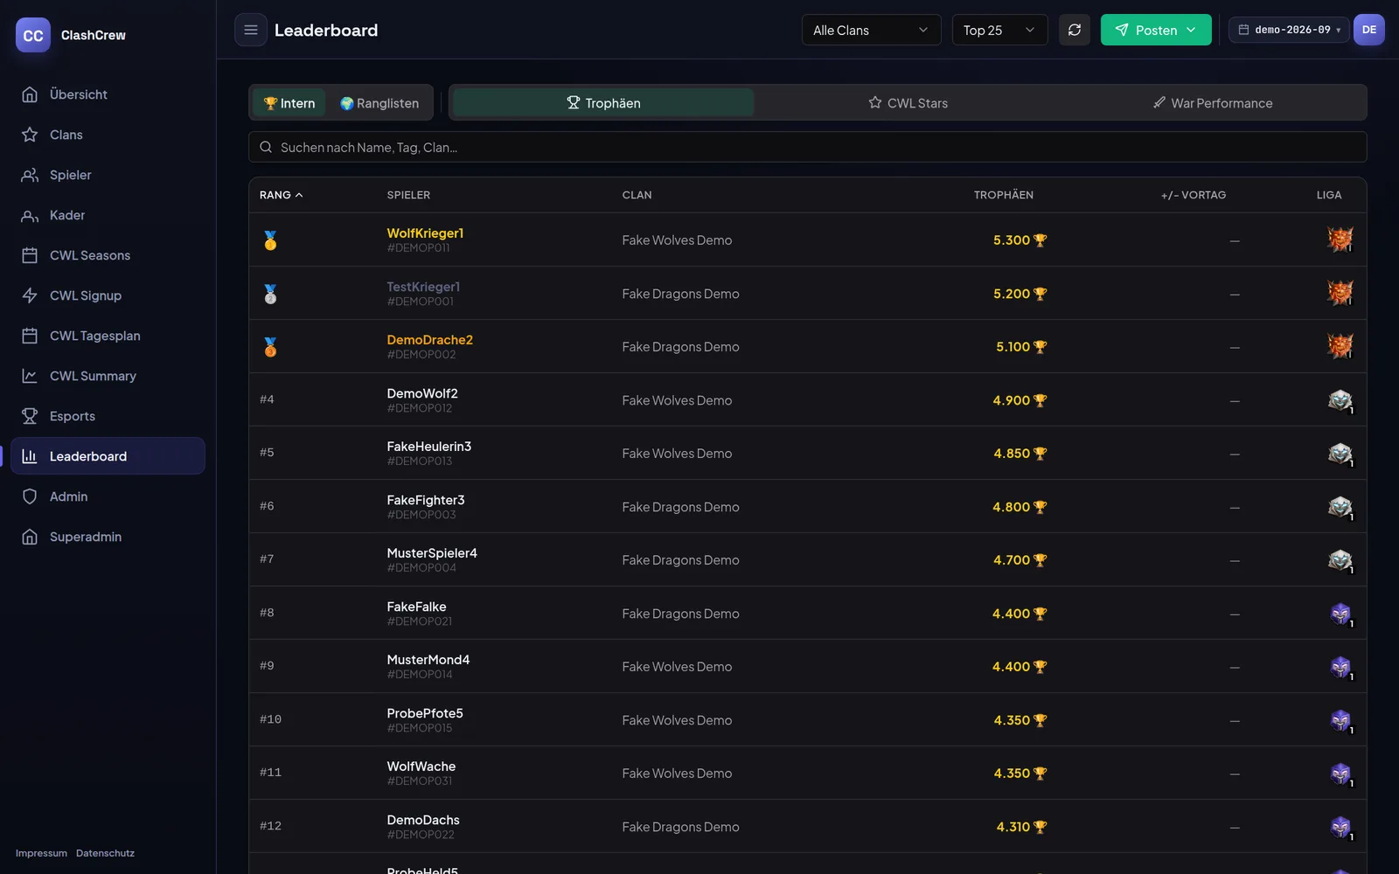Open CWL Summary in the sidebar

(108, 376)
